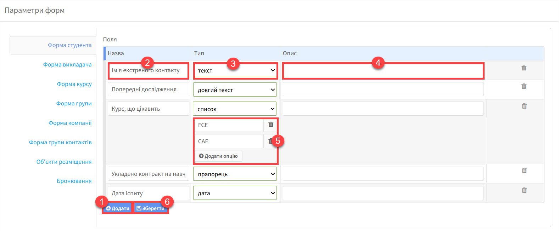Image resolution: width=559 pixels, height=231 pixels.
Task: Expand the довгий текст type dropdown
Action: point(235,90)
